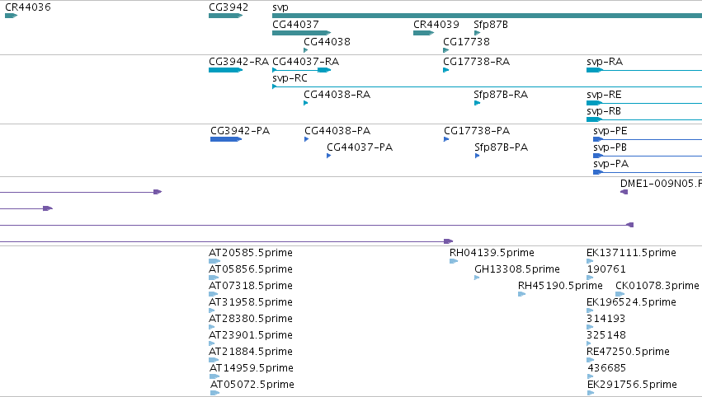
Task: Click EST AT31958.5prime
Action: click(x=212, y=311)
